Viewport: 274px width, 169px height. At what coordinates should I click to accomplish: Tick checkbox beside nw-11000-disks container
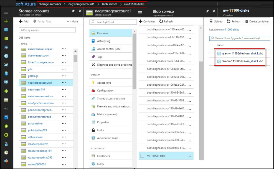pyautogui.click(x=142, y=156)
